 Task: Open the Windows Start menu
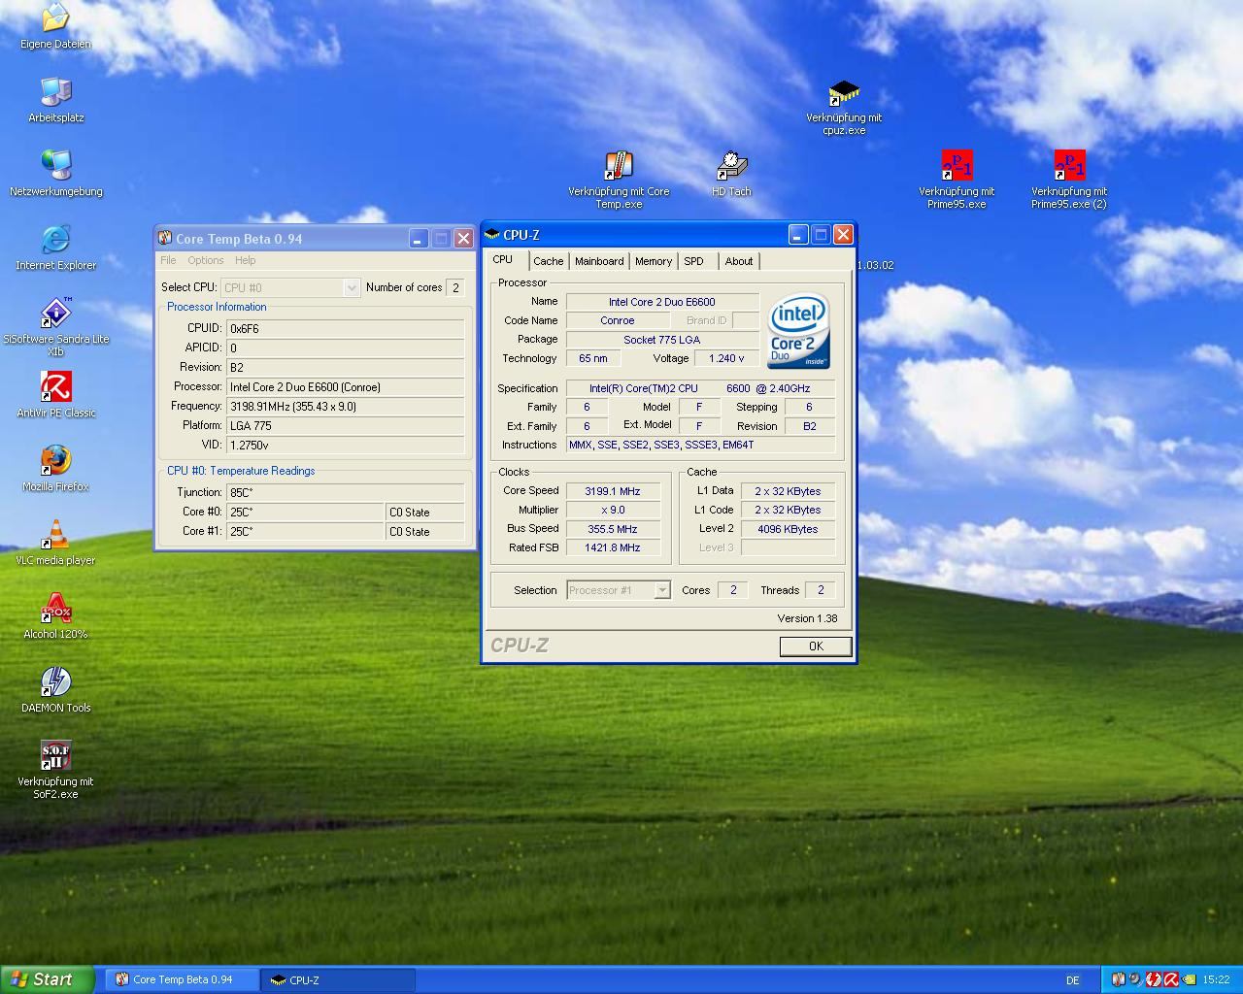point(48,979)
